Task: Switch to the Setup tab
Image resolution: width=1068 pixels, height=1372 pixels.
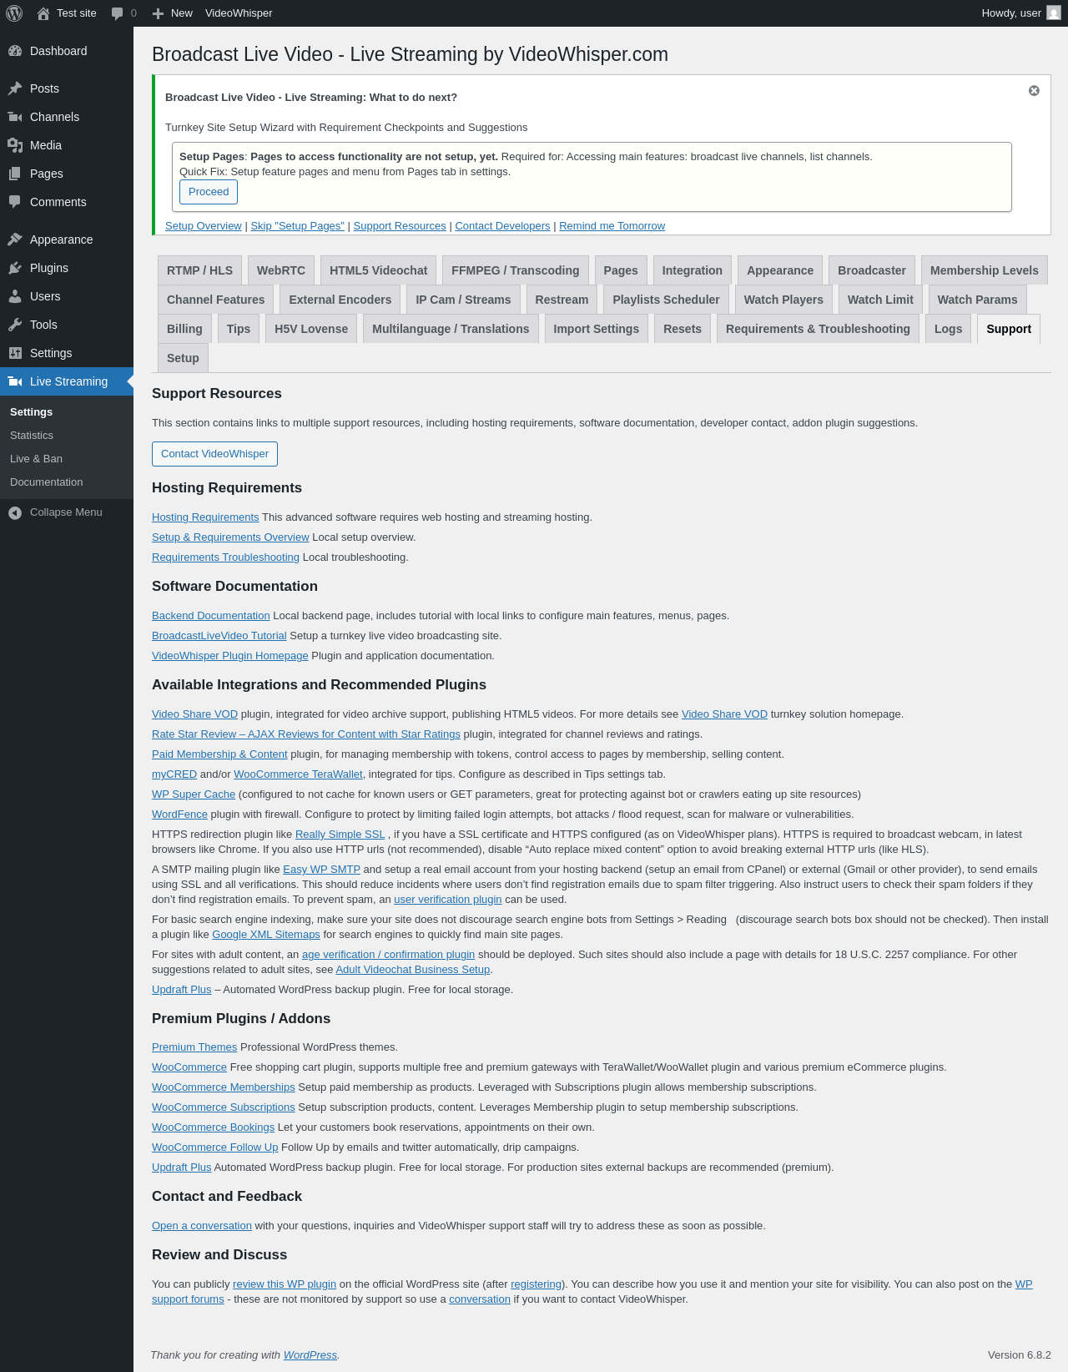Action: click(x=183, y=358)
